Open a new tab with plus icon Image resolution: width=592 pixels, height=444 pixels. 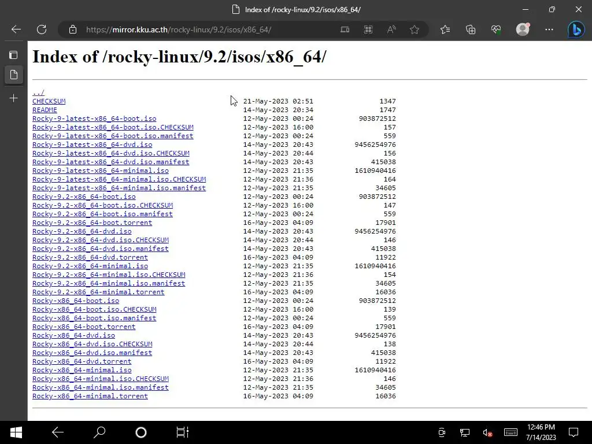coord(14,98)
